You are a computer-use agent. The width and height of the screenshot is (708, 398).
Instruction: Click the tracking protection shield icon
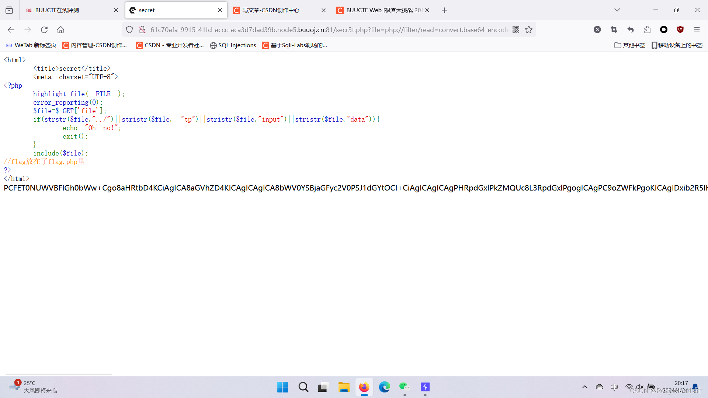129,30
